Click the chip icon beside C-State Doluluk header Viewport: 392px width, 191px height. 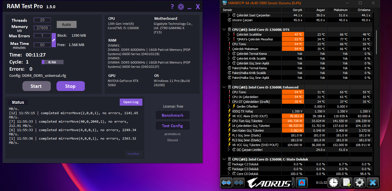pos(229,159)
